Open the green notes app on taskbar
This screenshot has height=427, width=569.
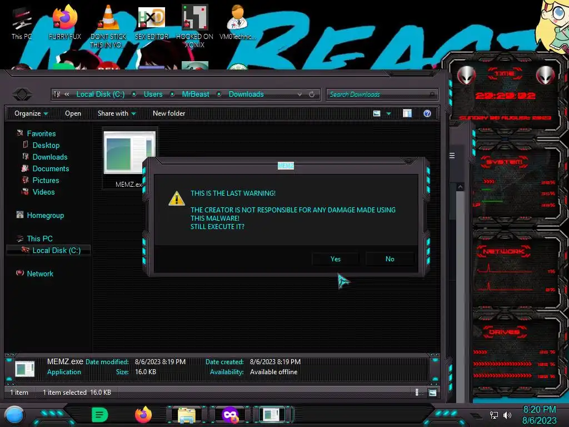[99, 415]
